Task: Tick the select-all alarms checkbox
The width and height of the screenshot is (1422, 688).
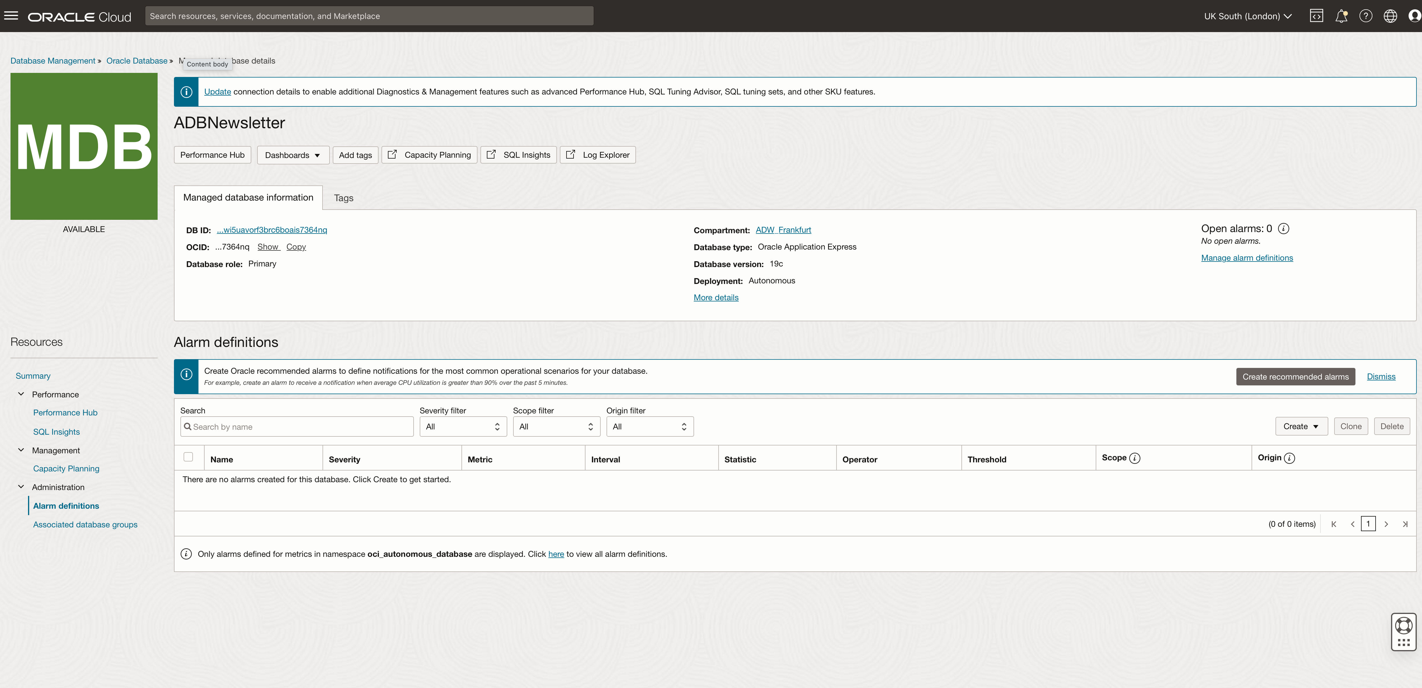Action: point(188,457)
